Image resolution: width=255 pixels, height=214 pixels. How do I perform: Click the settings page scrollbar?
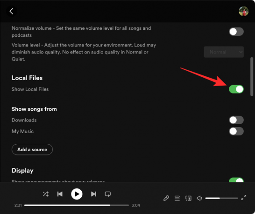(252, 77)
